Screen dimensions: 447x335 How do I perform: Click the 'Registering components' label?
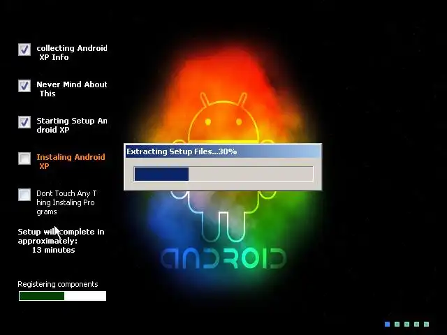pos(58,284)
